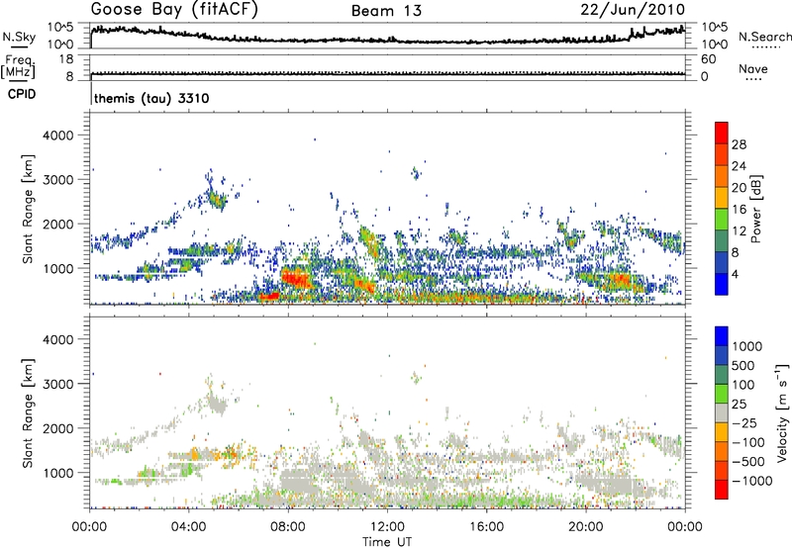This screenshot has width=792, height=548.
Task: Pick the light green 12–16 dB power segment
Action: pos(722,219)
